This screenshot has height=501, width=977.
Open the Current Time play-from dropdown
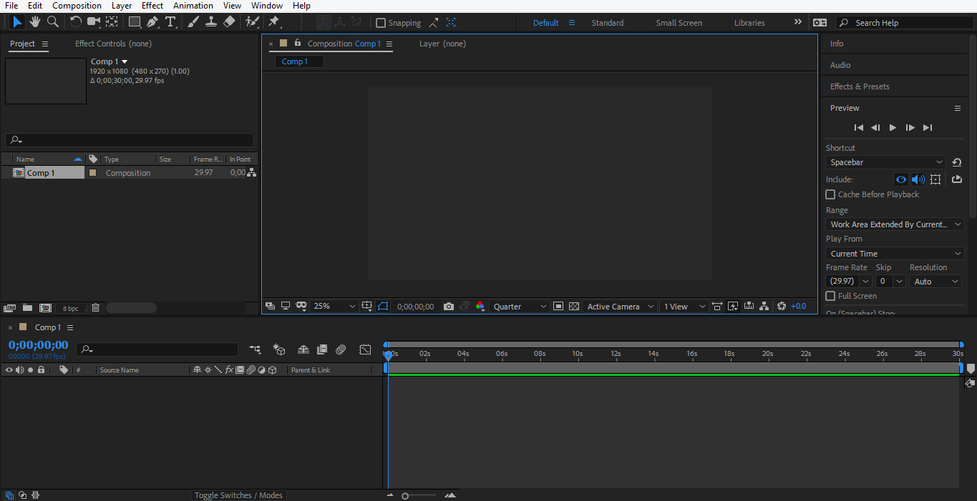point(895,254)
